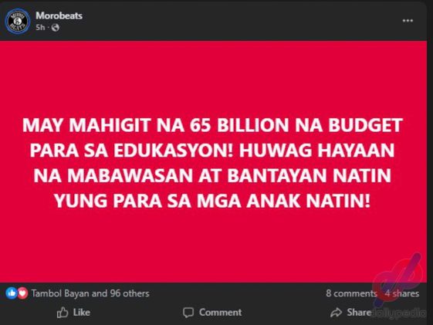The image size is (433, 325).
Task: Open the 8 comments list
Action: click(351, 293)
